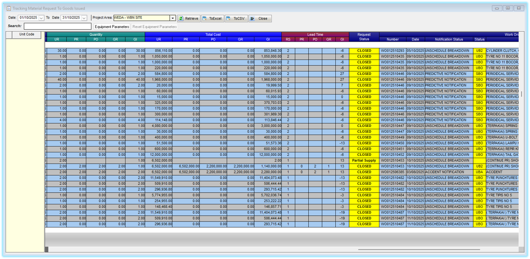Click the 60,015.93 cost cell
530x259 pixels.
[x=268, y=91]
